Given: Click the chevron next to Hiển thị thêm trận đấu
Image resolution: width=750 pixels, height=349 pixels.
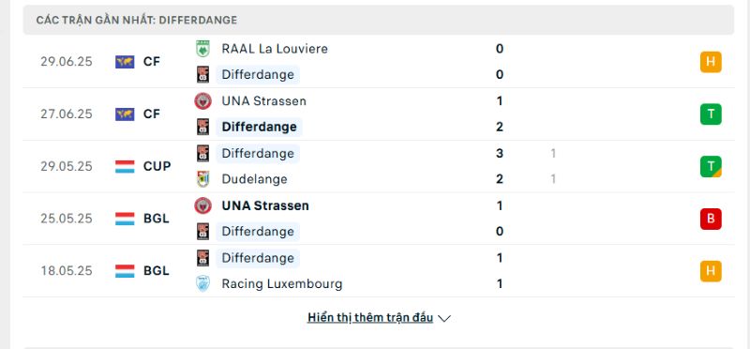Looking at the screenshot, I should (x=444, y=318).
